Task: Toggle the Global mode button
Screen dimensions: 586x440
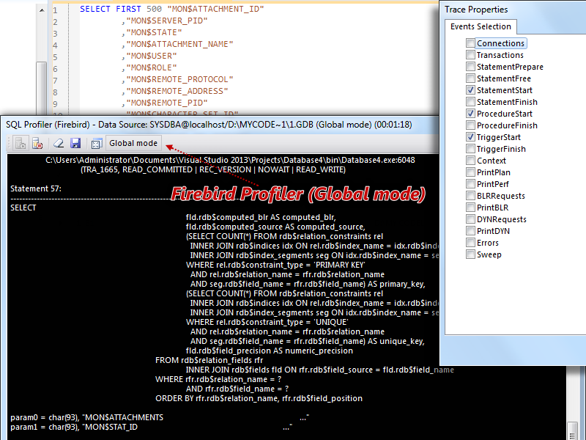Action: tap(133, 143)
